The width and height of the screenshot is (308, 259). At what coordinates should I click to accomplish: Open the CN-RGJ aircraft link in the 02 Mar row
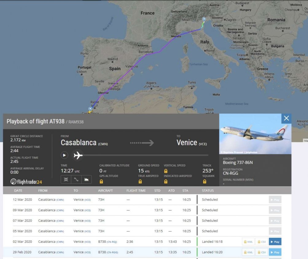(x=112, y=242)
